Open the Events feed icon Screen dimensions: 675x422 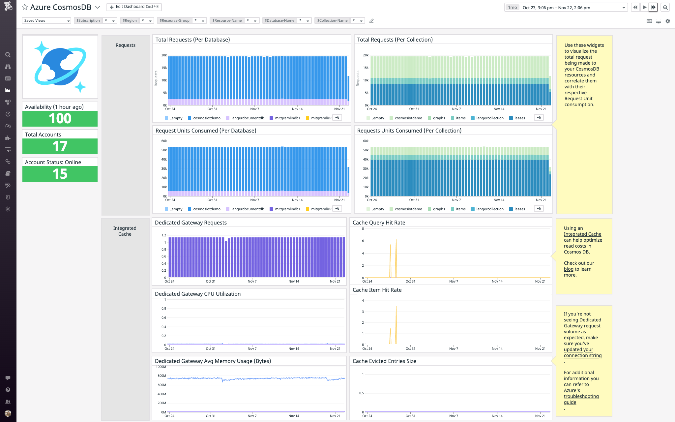point(8,78)
